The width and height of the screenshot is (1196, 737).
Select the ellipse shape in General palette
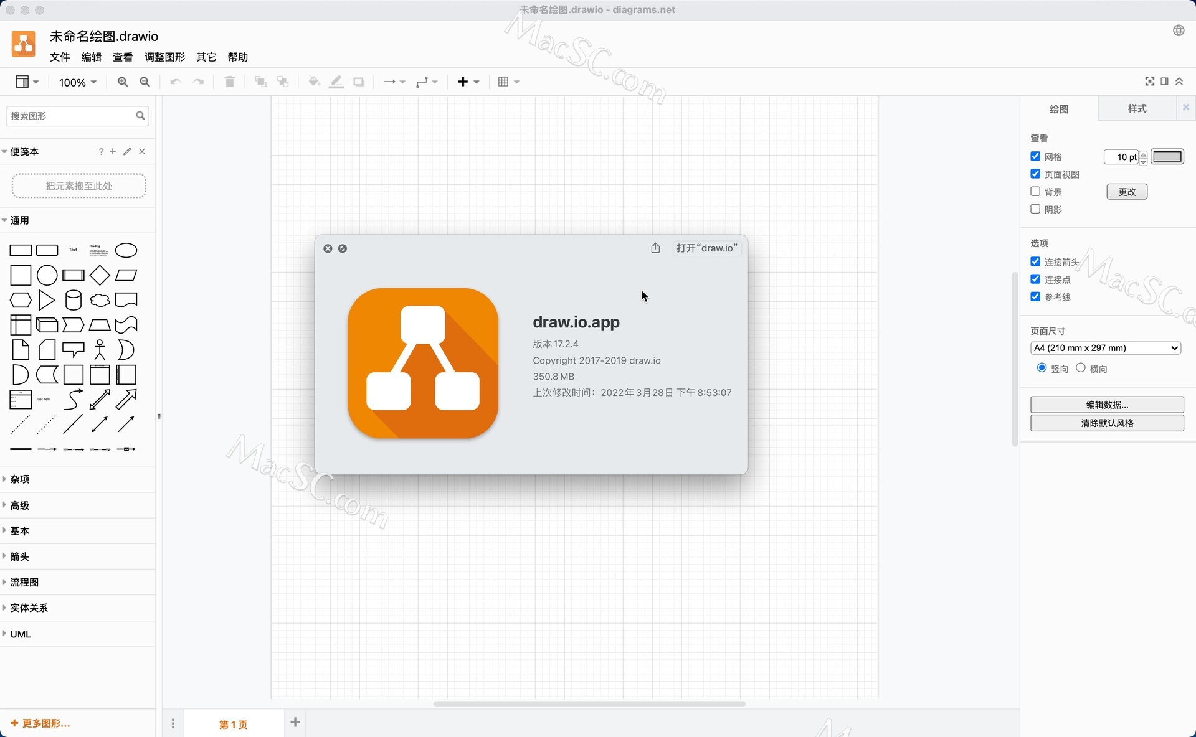pos(126,250)
